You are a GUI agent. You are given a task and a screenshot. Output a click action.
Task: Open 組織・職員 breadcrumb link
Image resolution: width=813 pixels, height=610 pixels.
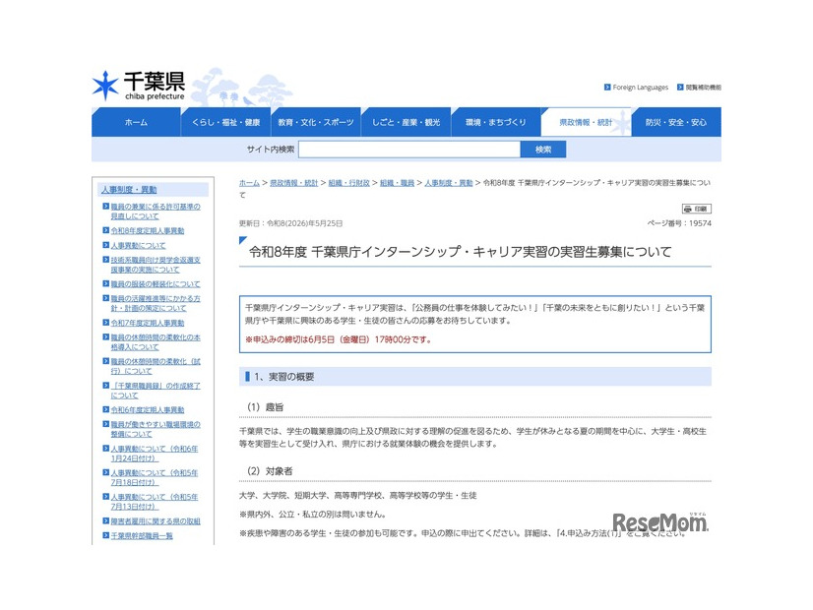click(398, 183)
